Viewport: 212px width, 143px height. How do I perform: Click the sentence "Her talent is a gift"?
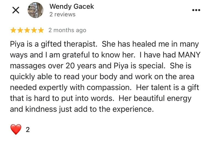[x=168, y=87]
